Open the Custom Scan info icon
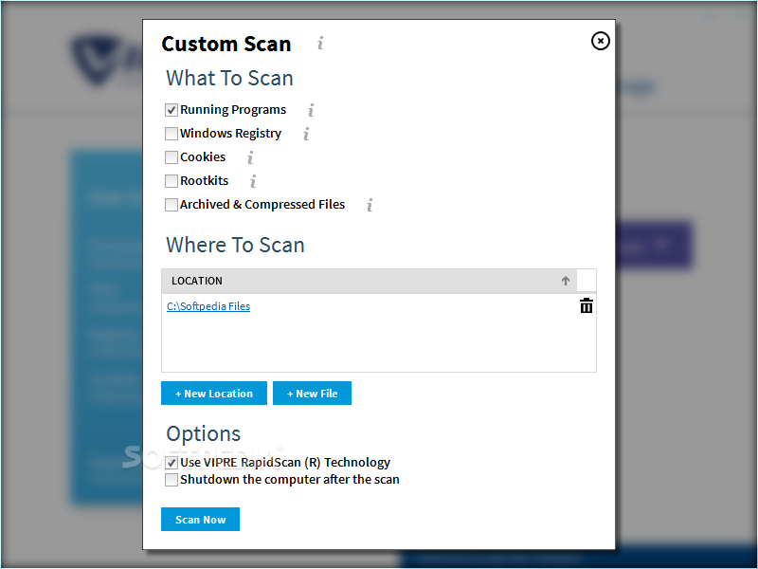 point(320,44)
